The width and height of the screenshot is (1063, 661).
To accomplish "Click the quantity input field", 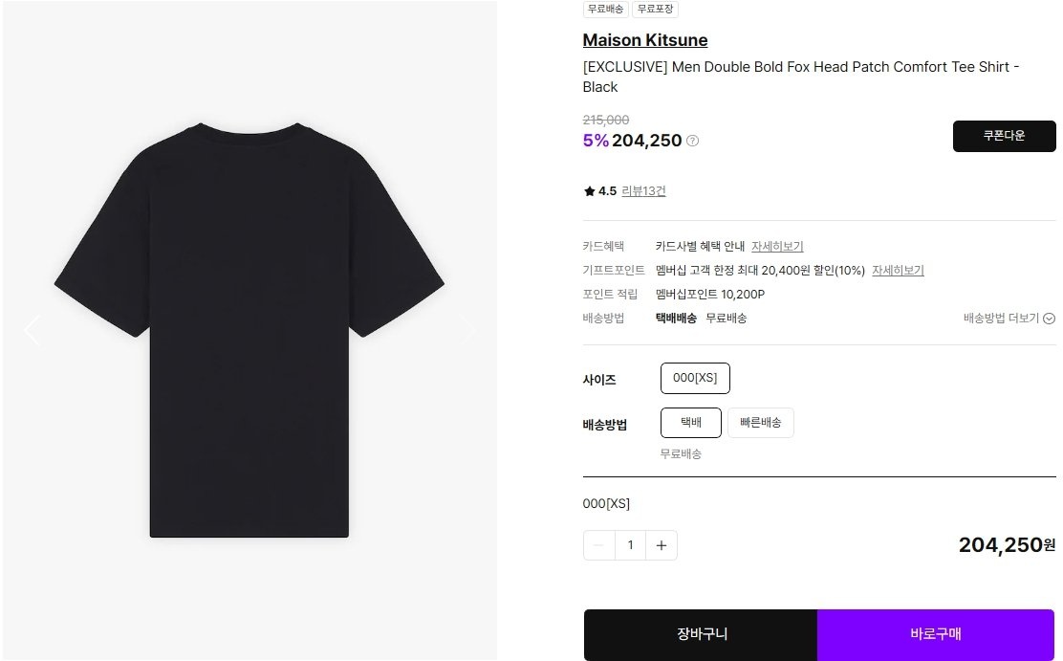I will click(631, 545).
